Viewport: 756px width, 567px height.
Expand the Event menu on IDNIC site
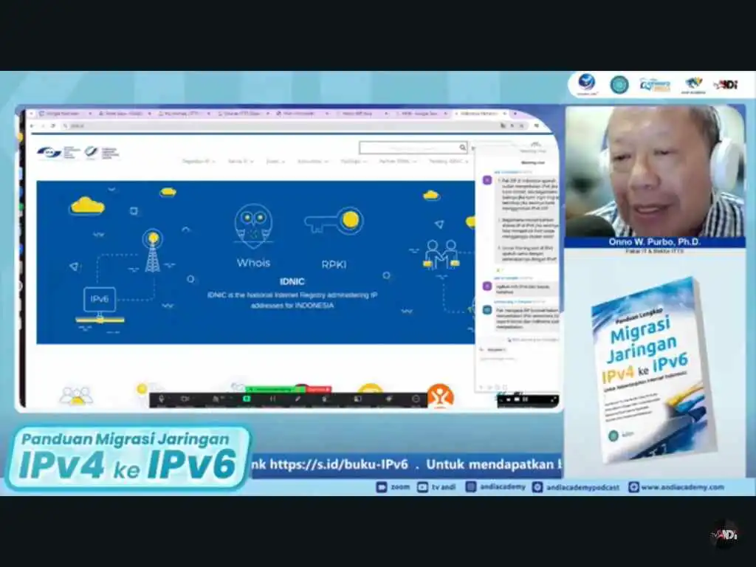coord(275,162)
